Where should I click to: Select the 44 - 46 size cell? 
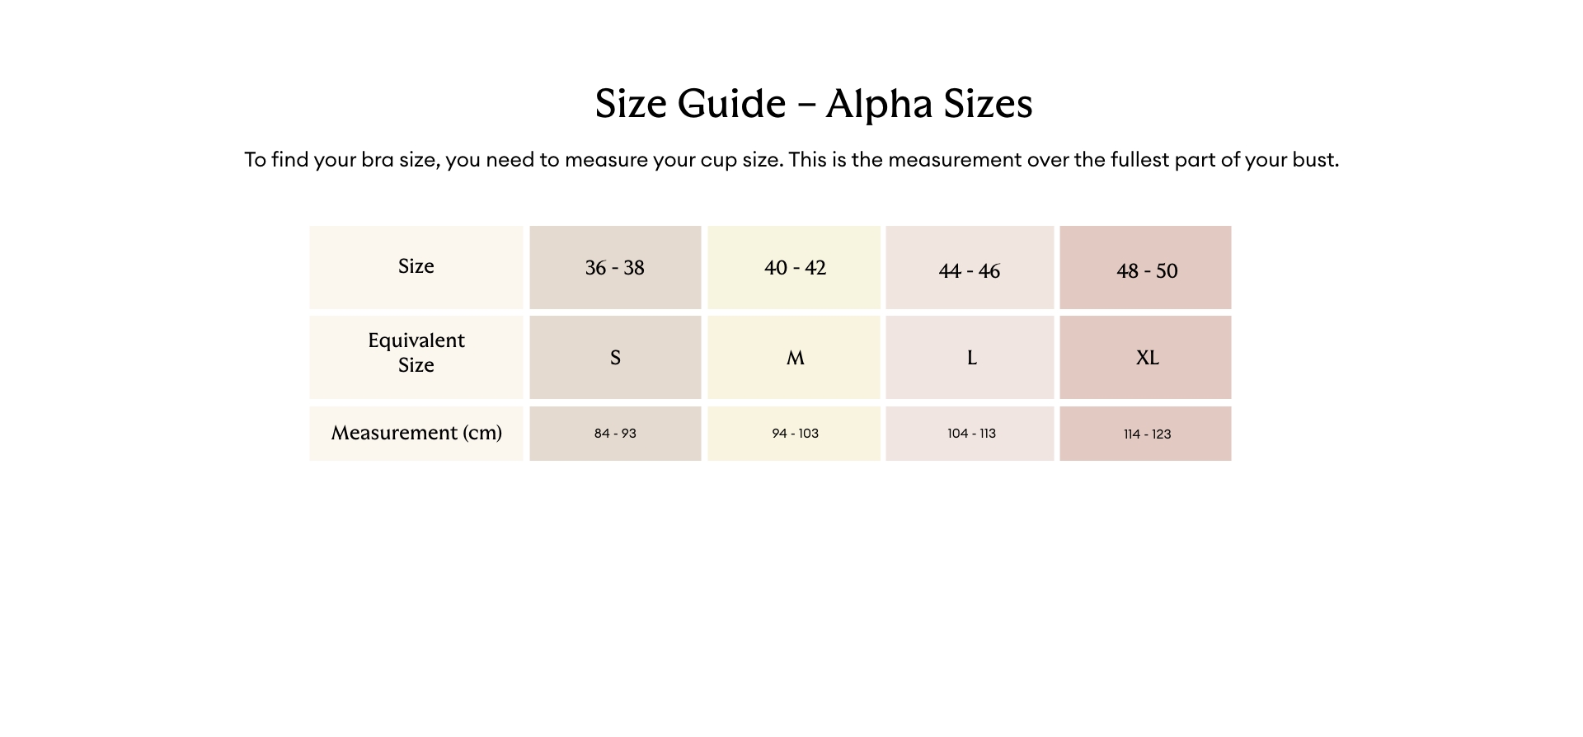pyautogui.click(x=970, y=268)
